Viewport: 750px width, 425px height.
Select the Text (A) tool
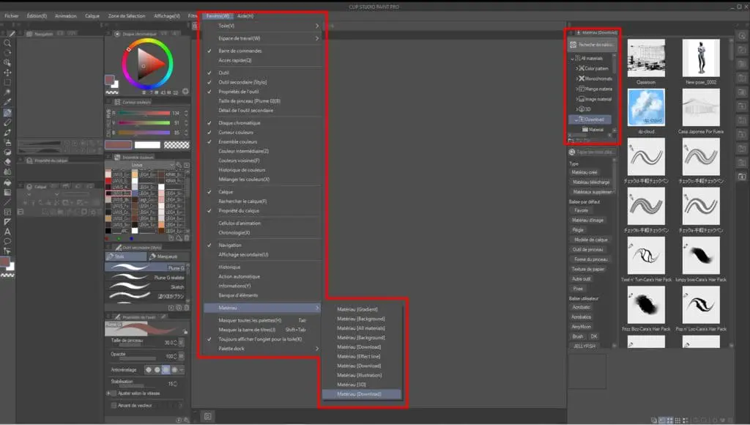click(x=7, y=232)
